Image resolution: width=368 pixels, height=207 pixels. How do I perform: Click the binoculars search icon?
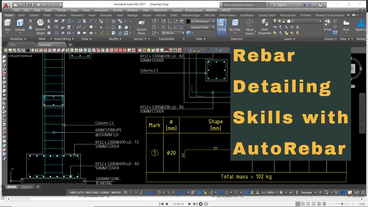(x=269, y=5)
